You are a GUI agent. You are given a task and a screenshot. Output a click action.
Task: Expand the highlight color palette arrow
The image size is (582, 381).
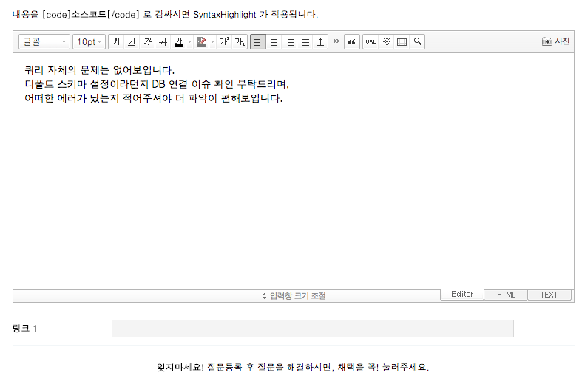[x=213, y=41]
